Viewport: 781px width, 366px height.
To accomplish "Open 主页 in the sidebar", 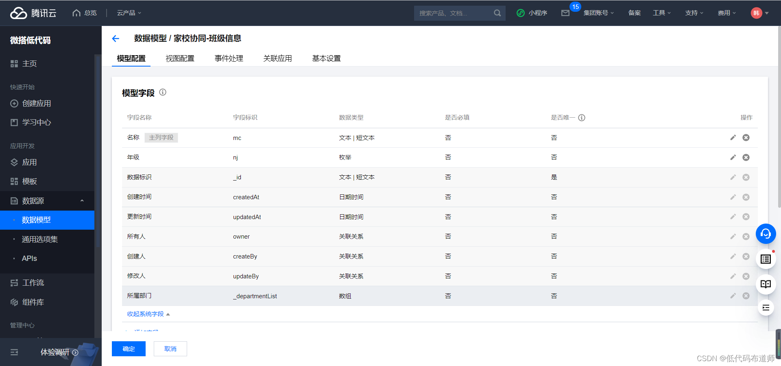I will click(47, 64).
